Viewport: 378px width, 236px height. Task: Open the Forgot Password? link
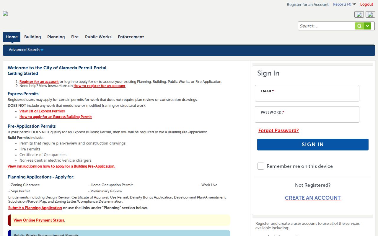pyautogui.click(x=278, y=131)
